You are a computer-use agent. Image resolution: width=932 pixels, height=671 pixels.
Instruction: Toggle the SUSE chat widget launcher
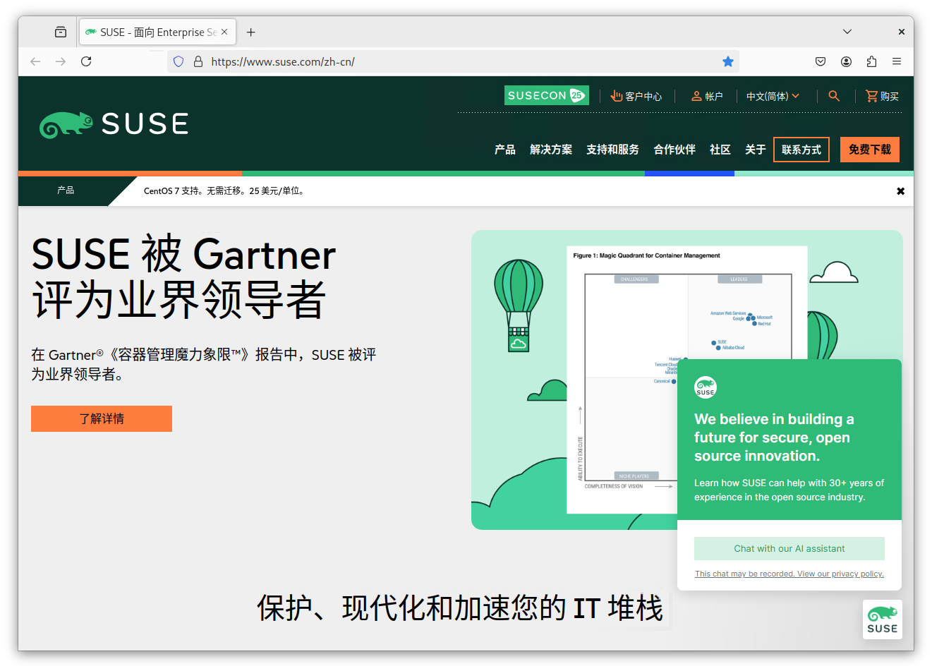point(883,619)
